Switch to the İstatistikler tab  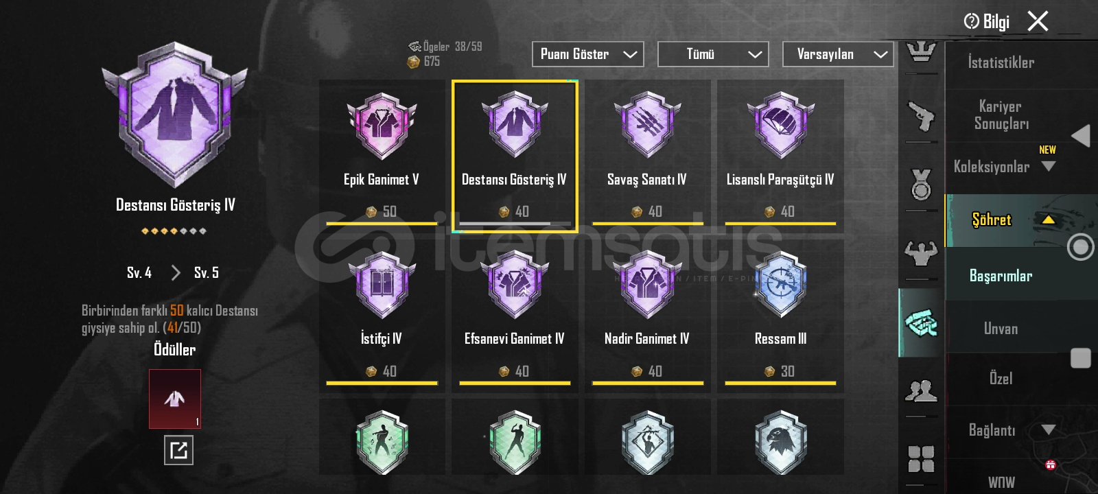click(x=1001, y=62)
